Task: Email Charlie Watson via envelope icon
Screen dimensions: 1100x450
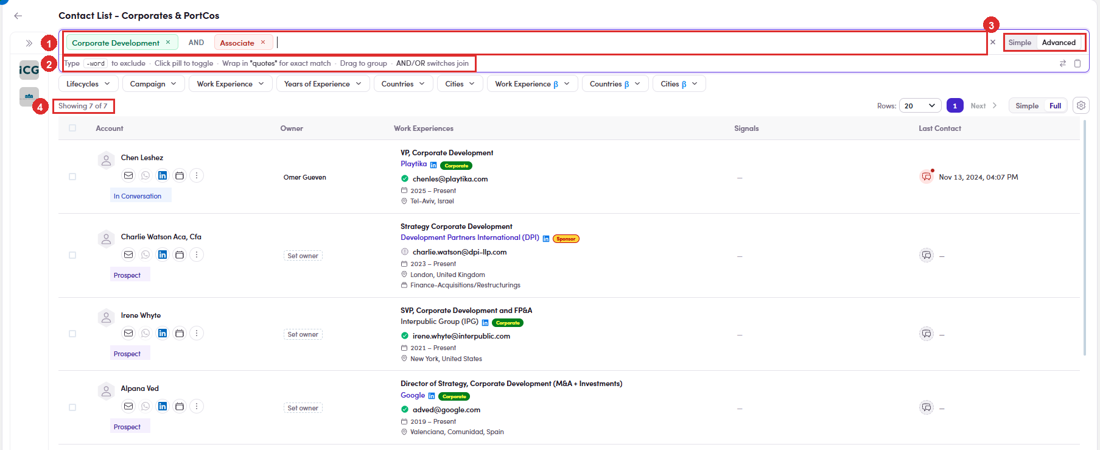Action: click(128, 255)
